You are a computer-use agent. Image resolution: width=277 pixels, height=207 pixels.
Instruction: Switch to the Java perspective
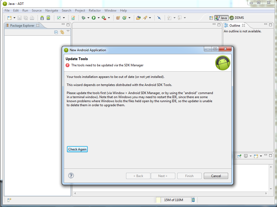point(221,18)
